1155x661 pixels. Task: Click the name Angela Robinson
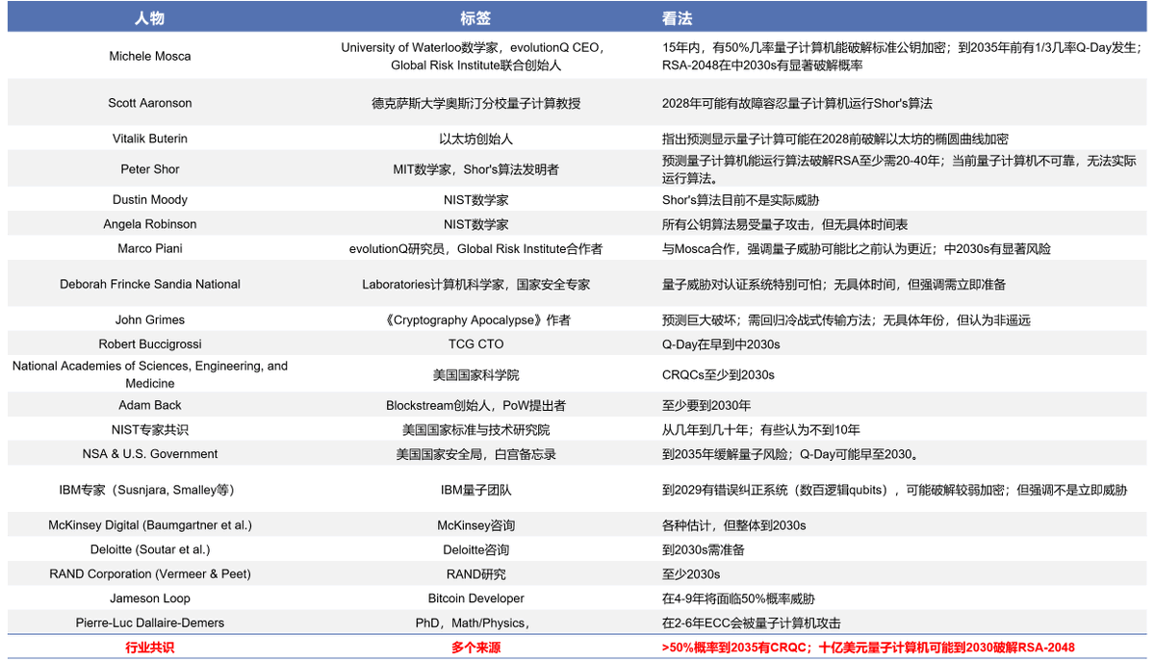click(150, 224)
